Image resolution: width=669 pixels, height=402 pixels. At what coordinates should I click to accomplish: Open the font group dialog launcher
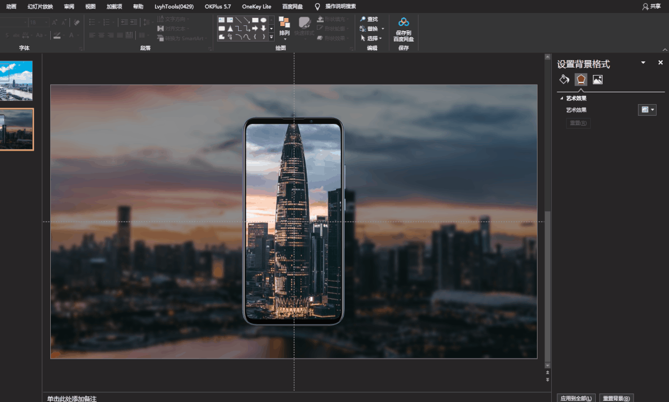pyautogui.click(x=81, y=48)
